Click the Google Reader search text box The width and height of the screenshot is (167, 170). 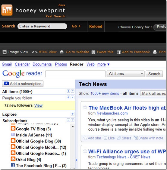(x=75, y=74)
